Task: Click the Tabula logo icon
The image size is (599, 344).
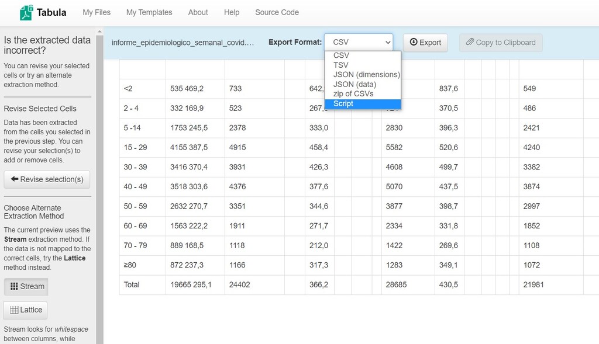Action: tap(25, 11)
